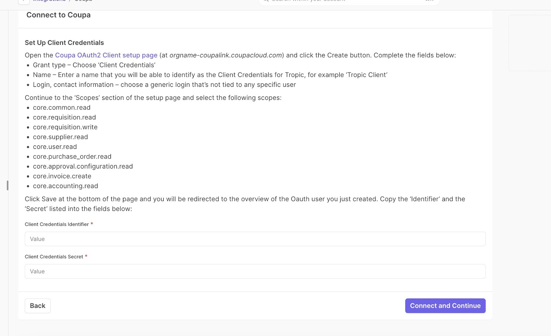
Task: Click the Connect to Coupa heading
Action: pos(59,15)
